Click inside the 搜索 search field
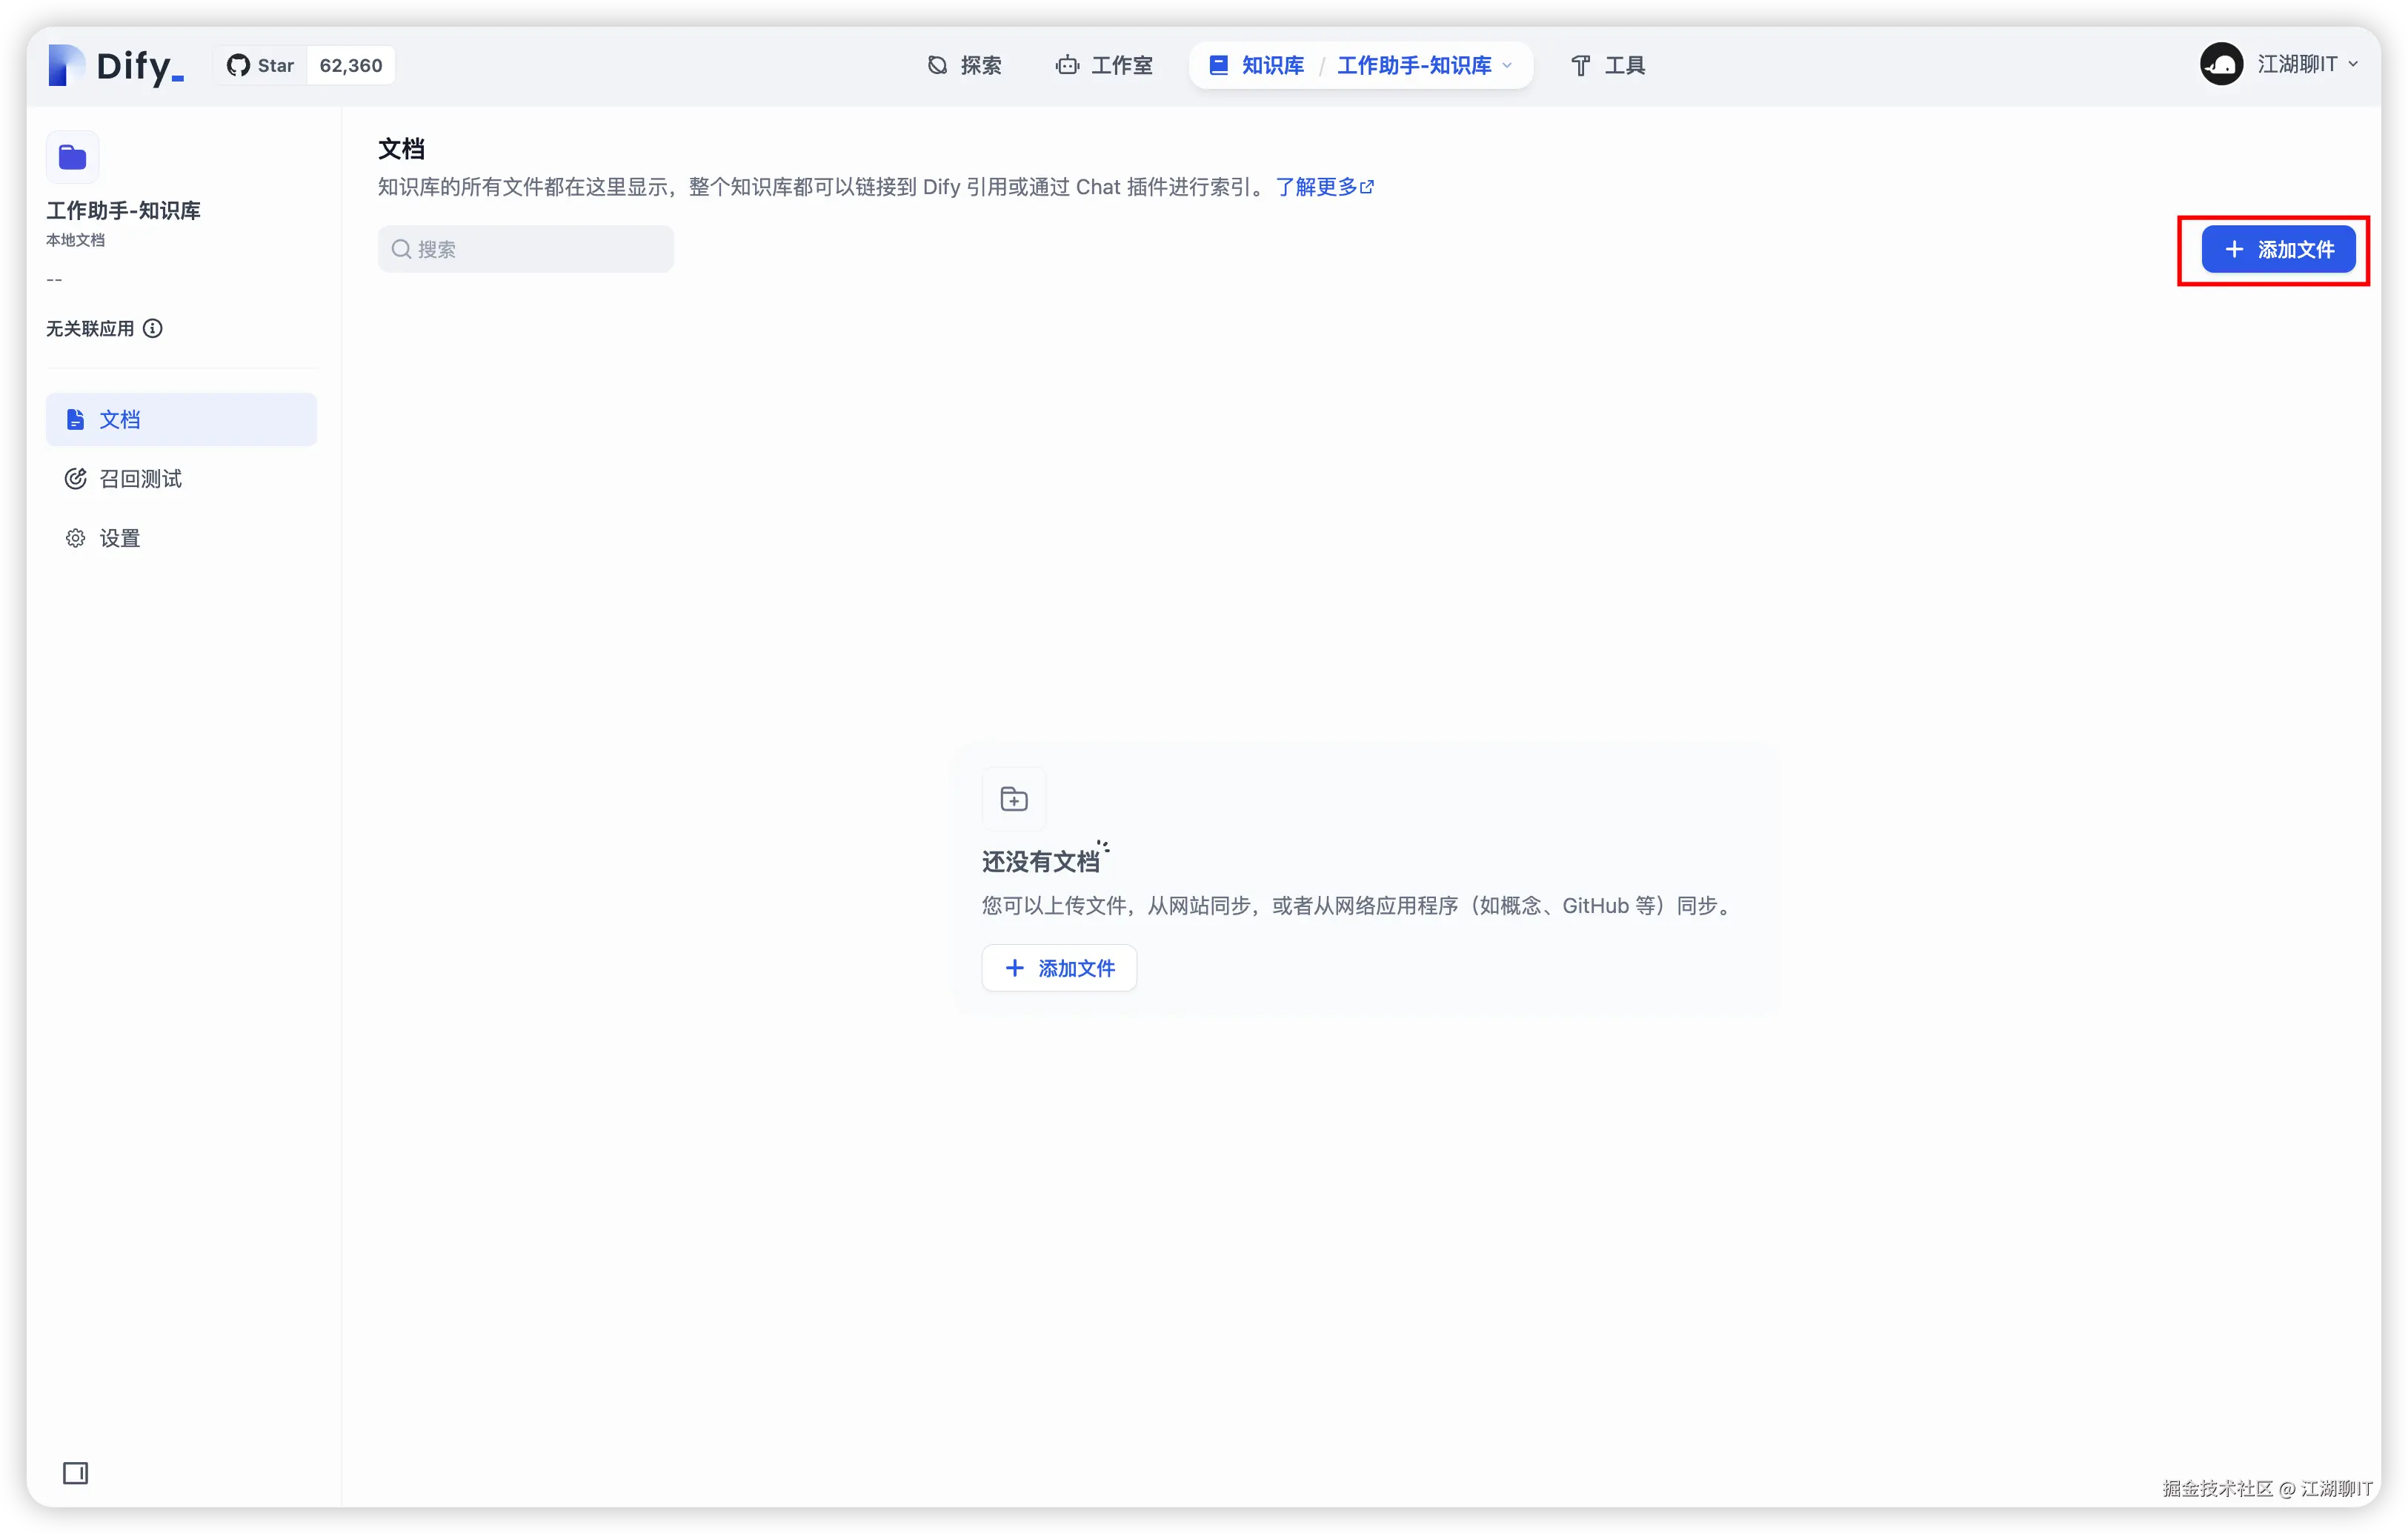This screenshot has width=2408, height=1534. 525,249
